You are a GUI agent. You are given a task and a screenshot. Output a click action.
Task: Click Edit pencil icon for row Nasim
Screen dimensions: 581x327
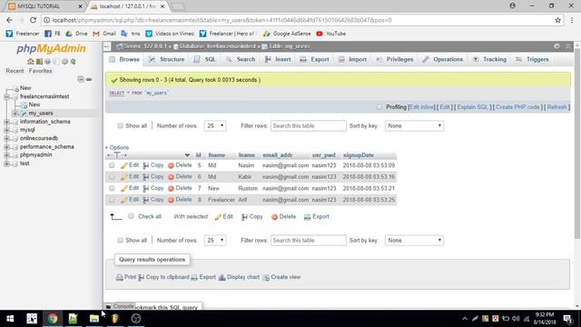[124, 165]
